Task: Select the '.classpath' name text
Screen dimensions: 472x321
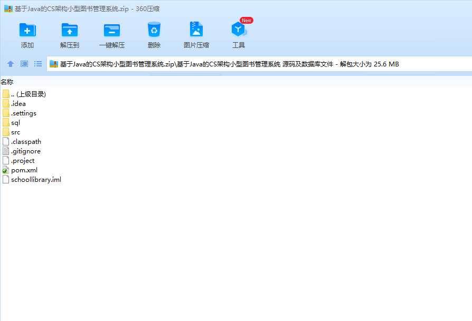Action: tap(26, 142)
